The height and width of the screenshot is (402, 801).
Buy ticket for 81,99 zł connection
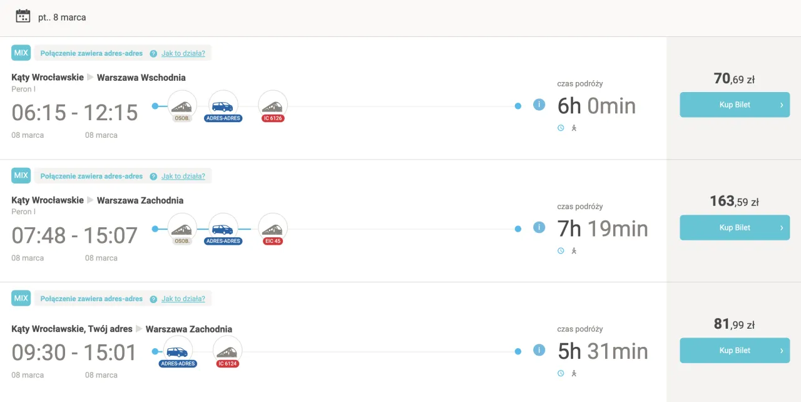click(x=735, y=351)
